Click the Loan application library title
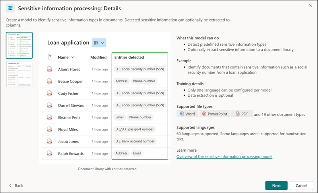 68,43
